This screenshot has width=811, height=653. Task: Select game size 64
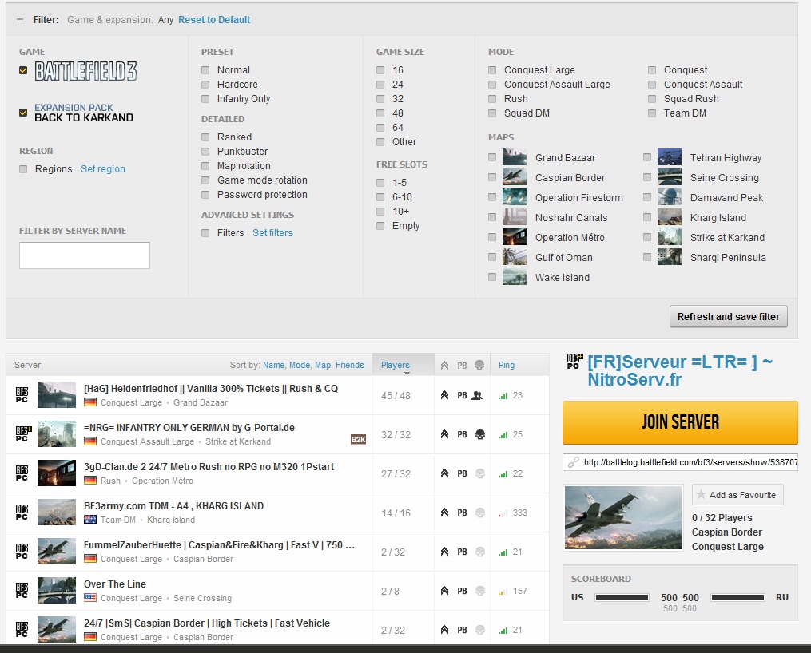point(380,128)
